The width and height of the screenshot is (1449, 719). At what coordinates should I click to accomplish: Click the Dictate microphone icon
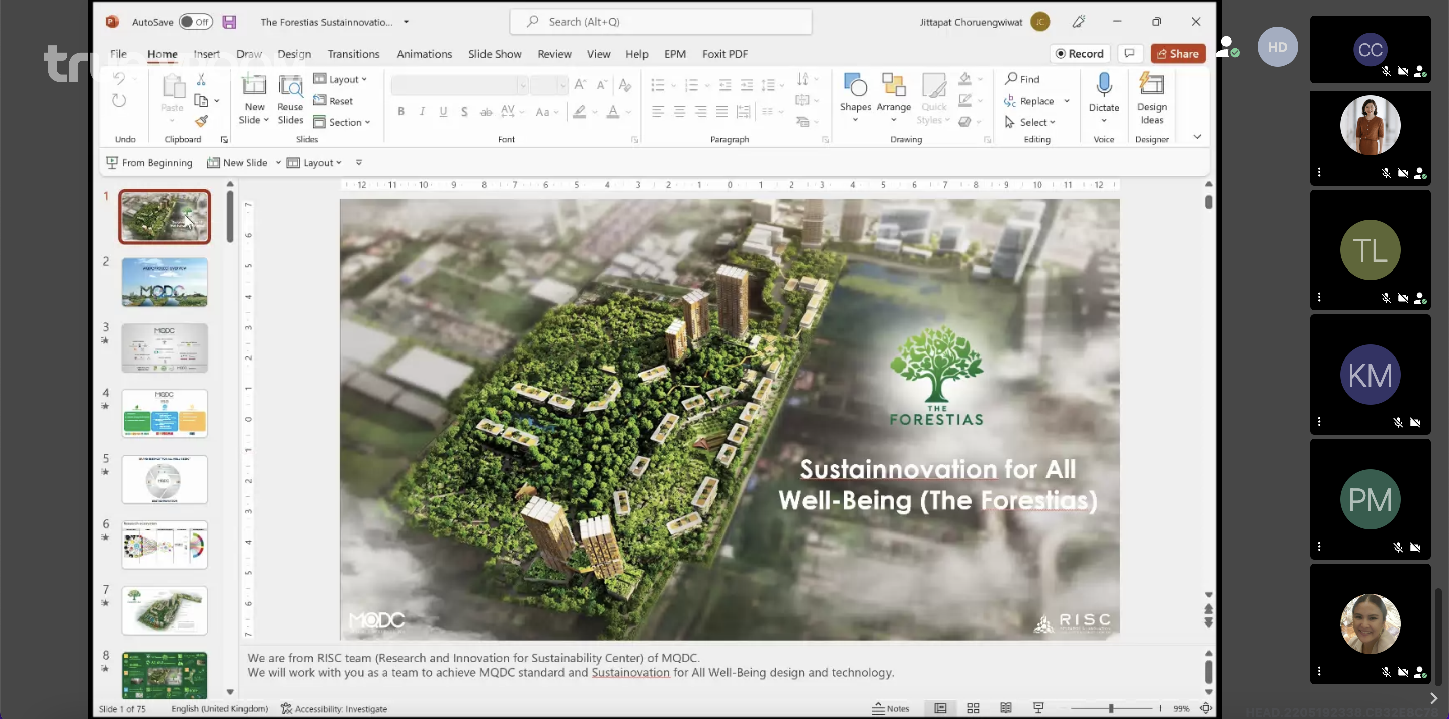1104,85
